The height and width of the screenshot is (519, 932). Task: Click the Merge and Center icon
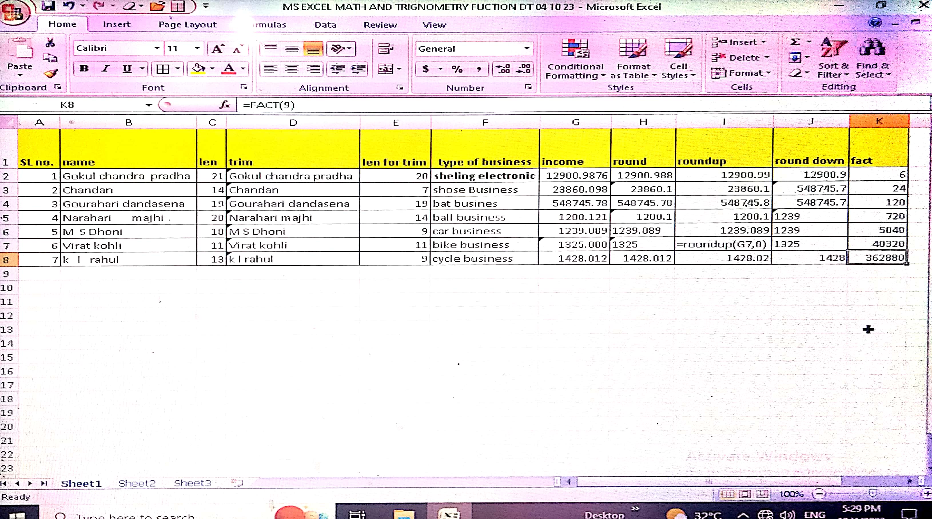[385, 69]
